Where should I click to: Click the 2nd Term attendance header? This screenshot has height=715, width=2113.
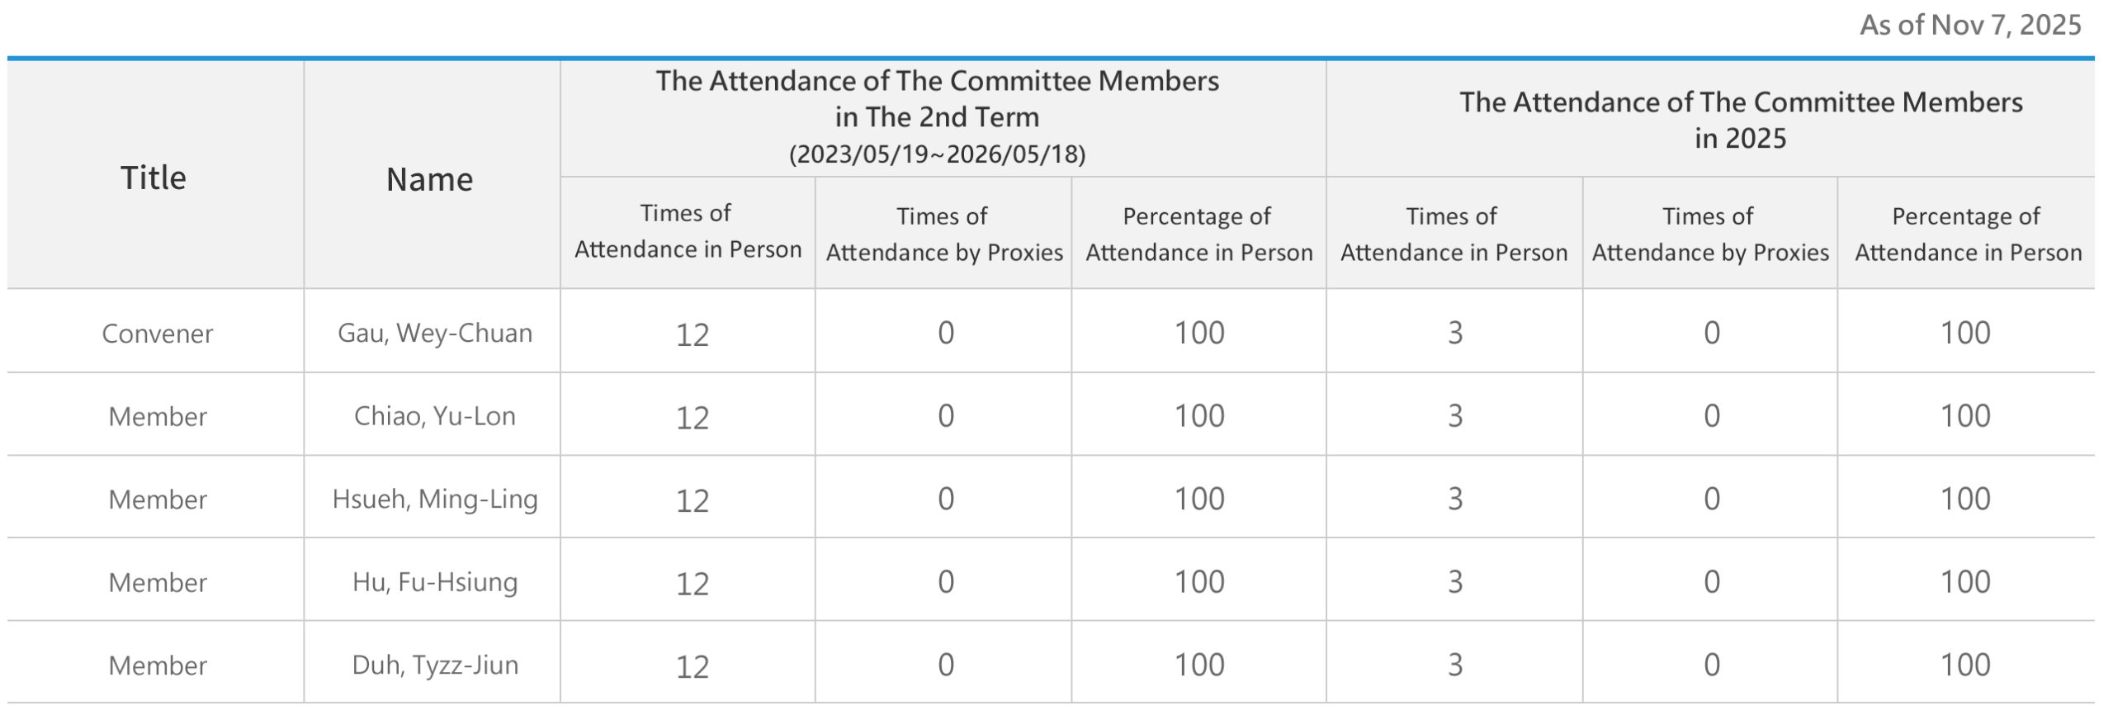tap(937, 99)
